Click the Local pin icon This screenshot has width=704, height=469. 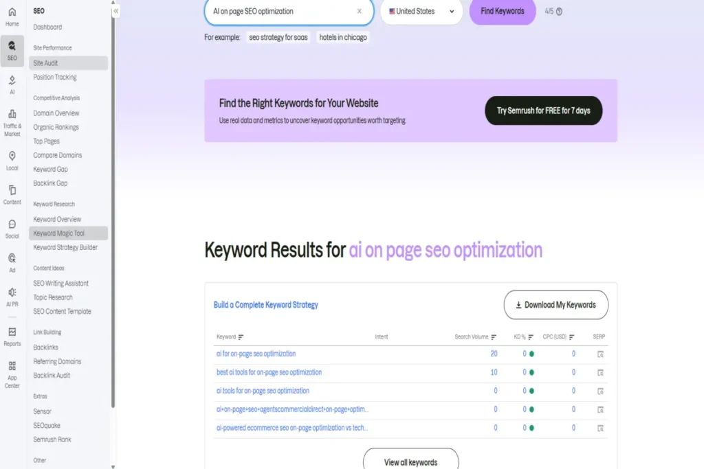point(12,159)
